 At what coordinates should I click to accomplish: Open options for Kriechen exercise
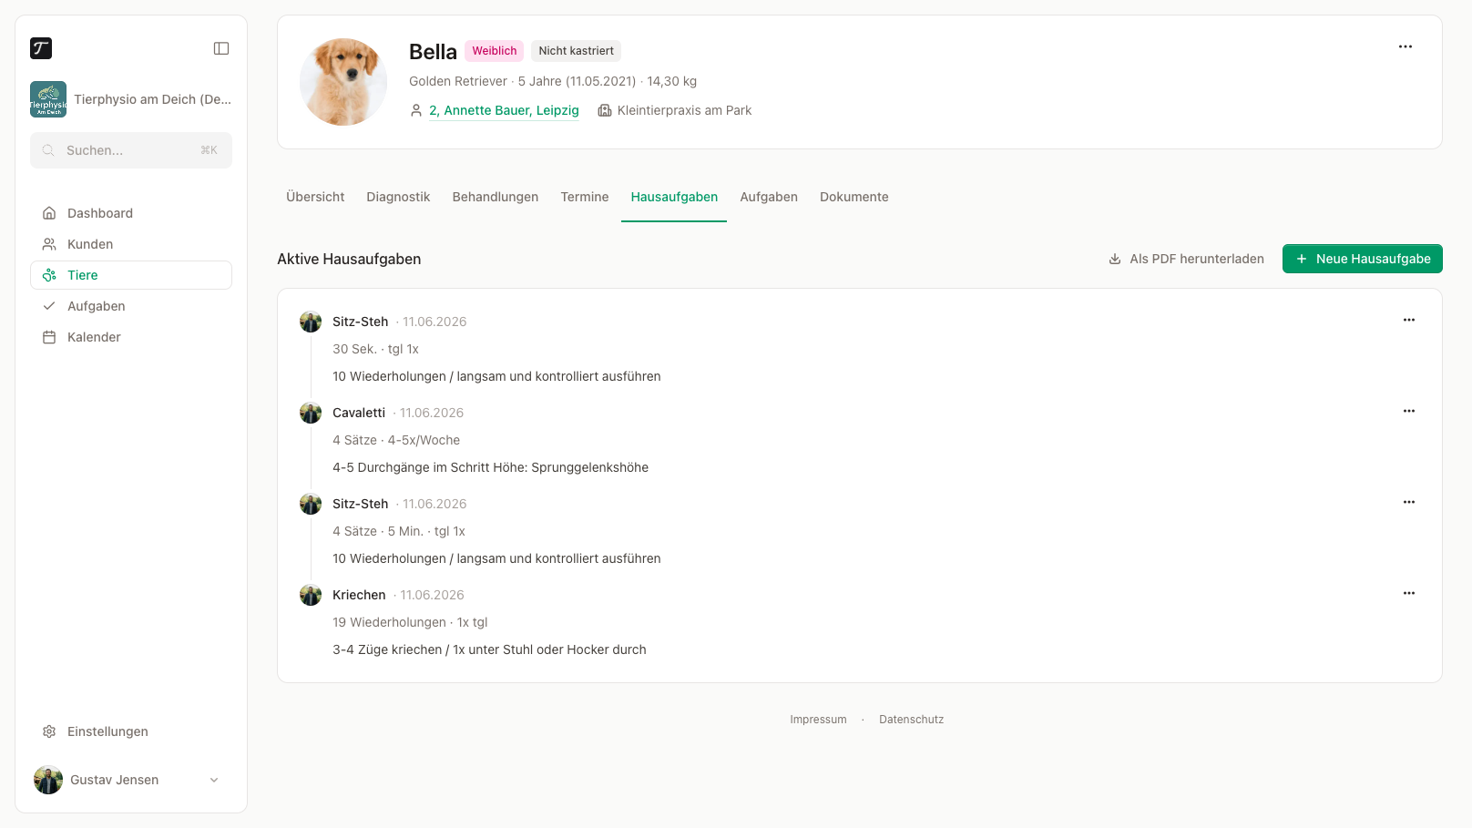[x=1409, y=593]
